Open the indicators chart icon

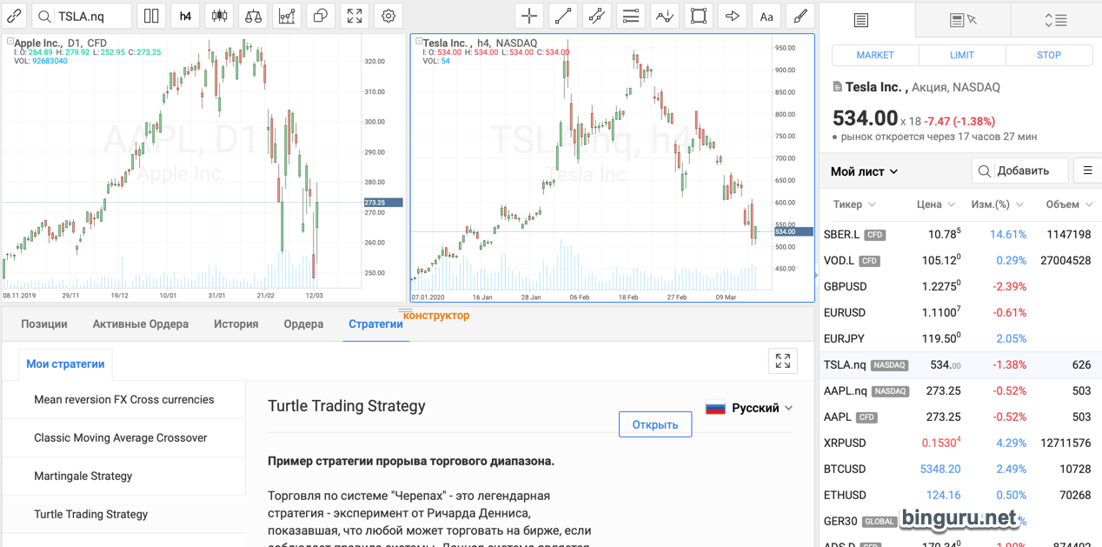[287, 16]
